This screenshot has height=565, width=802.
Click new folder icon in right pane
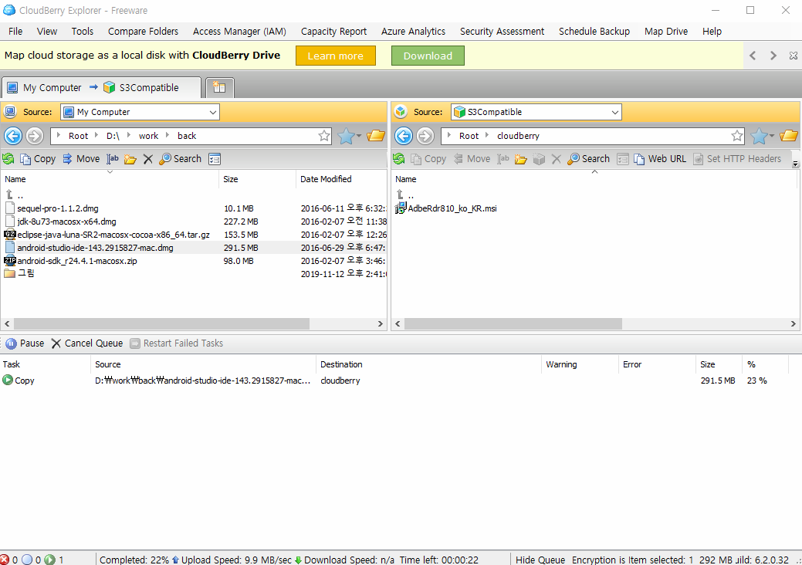pyautogui.click(x=521, y=159)
